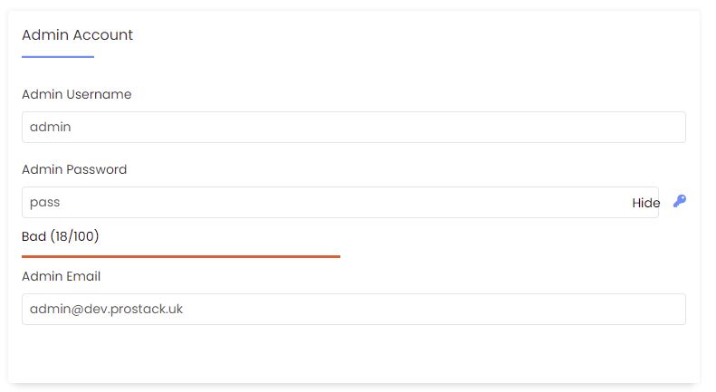
Task: Click the orange password strength bar
Action: coord(181,257)
